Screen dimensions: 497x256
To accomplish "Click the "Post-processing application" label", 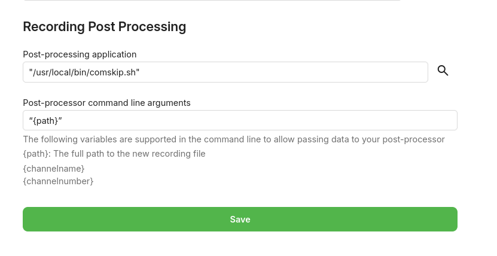I will point(80,54).
